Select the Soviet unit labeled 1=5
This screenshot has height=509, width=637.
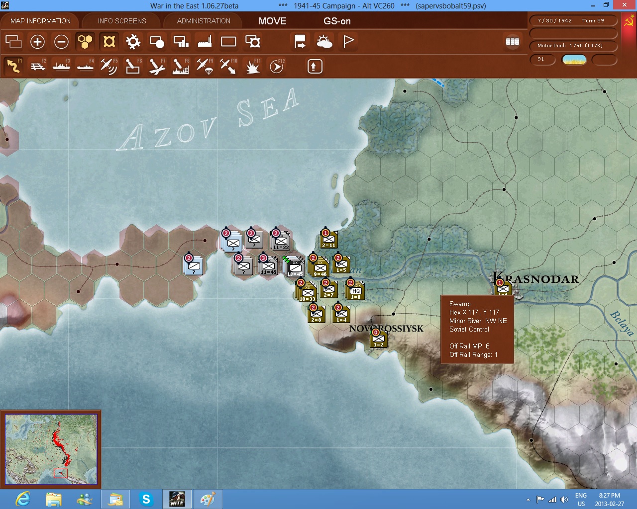pyautogui.click(x=341, y=264)
